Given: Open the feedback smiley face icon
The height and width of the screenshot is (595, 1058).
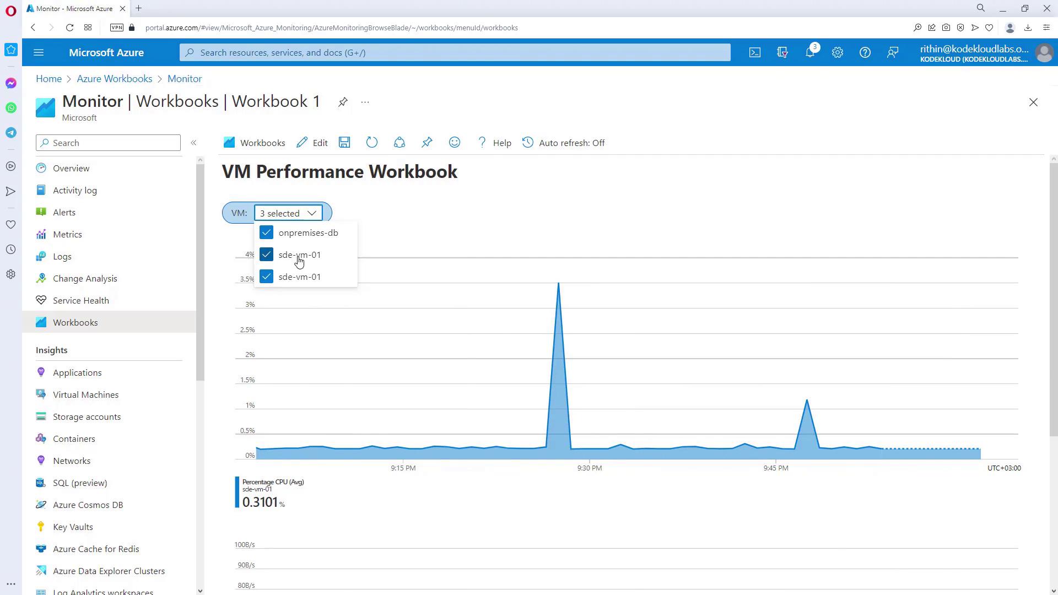Looking at the screenshot, I should pyautogui.click(x=455, y=143).
